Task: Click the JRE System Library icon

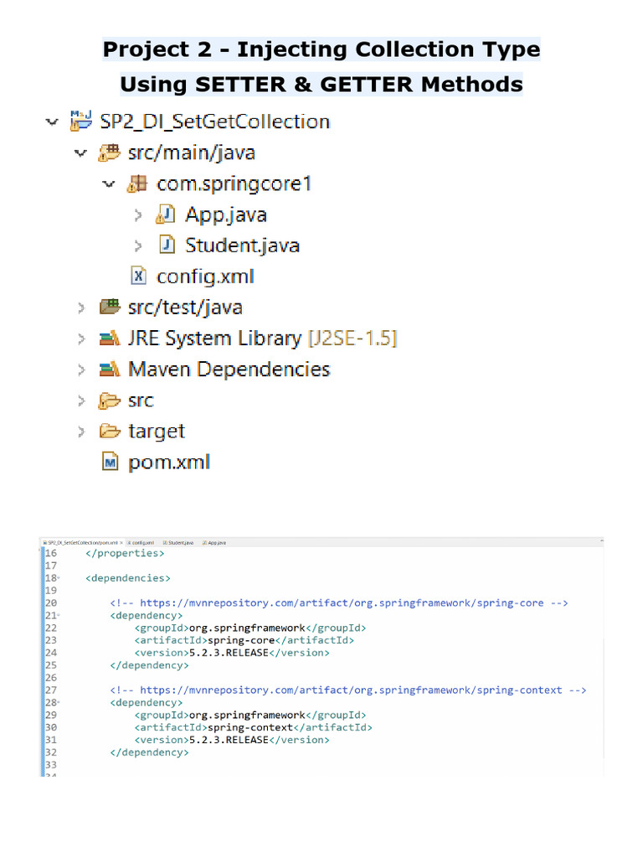Action: click(x=110, y=339)
